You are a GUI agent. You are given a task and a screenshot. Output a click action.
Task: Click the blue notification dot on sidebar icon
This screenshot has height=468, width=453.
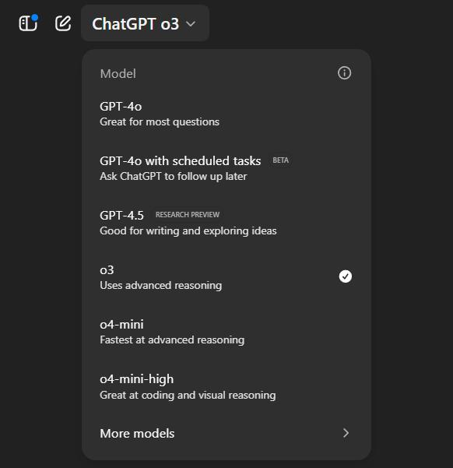pyautogui.click(x=35, y=17)
